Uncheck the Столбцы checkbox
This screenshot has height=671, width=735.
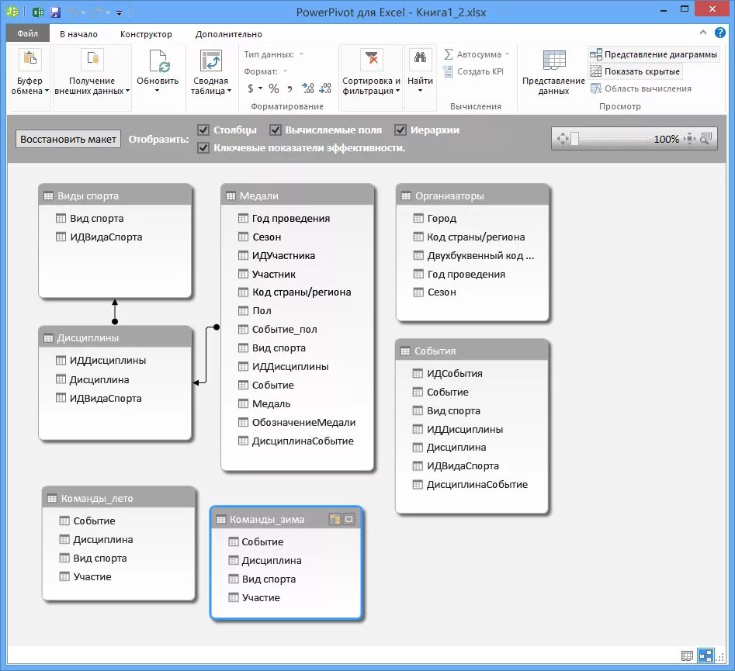point(203,130)
